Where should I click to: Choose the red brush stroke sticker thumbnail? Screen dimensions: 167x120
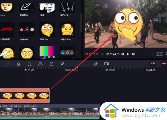(7, 29)
